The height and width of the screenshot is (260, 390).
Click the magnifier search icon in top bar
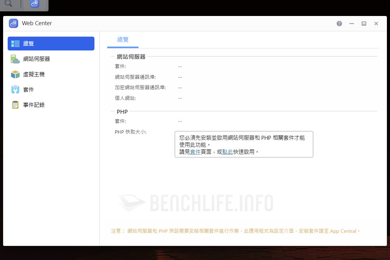point(8,4)
